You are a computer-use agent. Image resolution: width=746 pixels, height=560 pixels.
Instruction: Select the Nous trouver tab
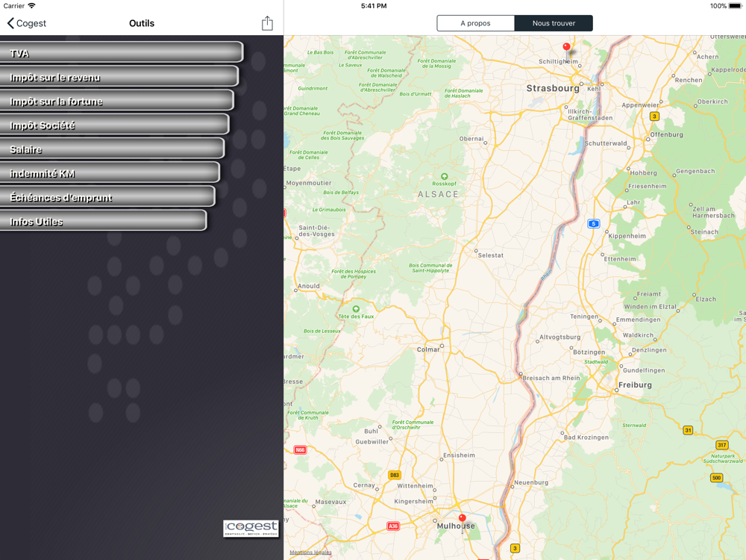(x=554, y=23)
